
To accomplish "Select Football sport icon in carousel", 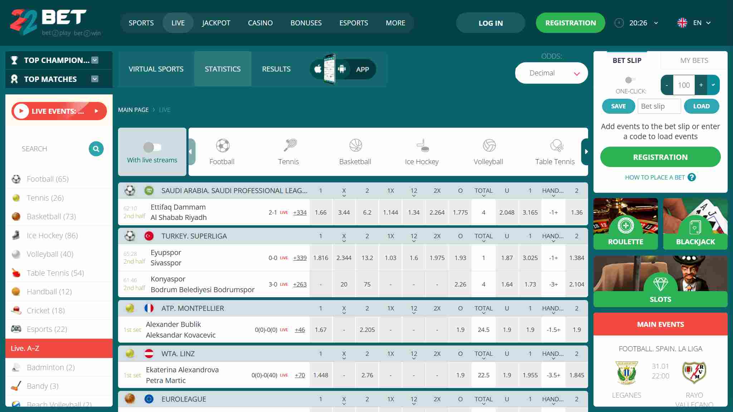I will tap(223, 146).
